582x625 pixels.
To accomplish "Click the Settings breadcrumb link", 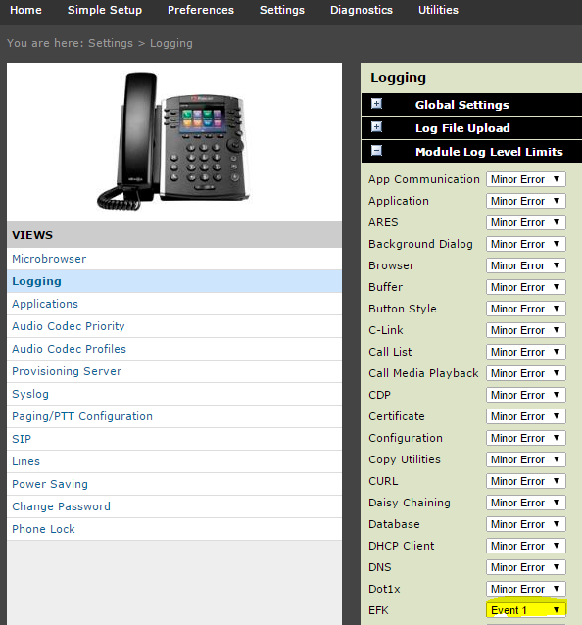I will click(x=111, y=43).
